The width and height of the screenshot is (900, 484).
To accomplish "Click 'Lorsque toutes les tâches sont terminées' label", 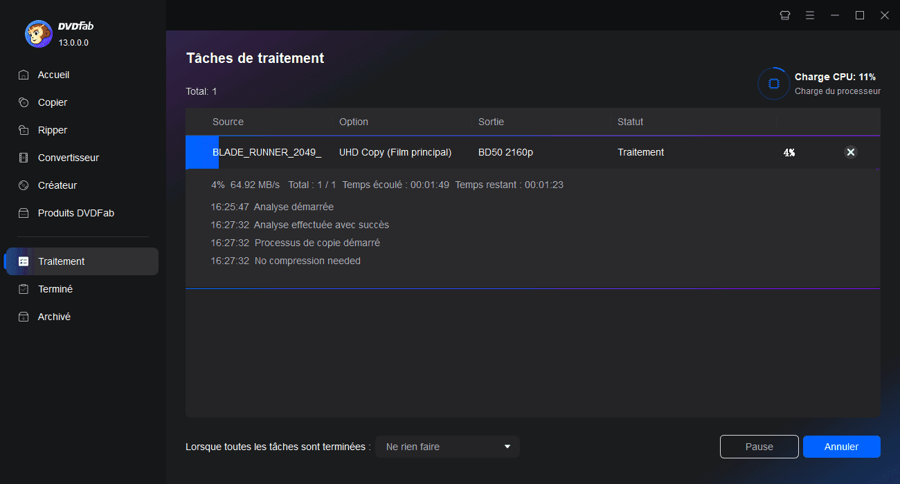I will click(x=278, y=447).
